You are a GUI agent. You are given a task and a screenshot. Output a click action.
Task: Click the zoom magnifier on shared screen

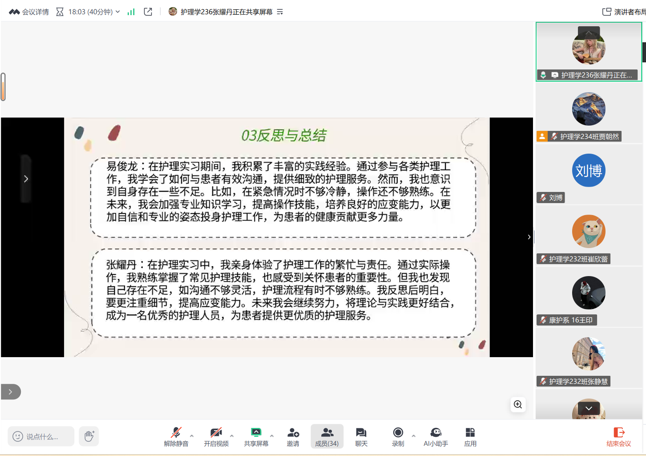pyautogui.click(x=518, y=404)
